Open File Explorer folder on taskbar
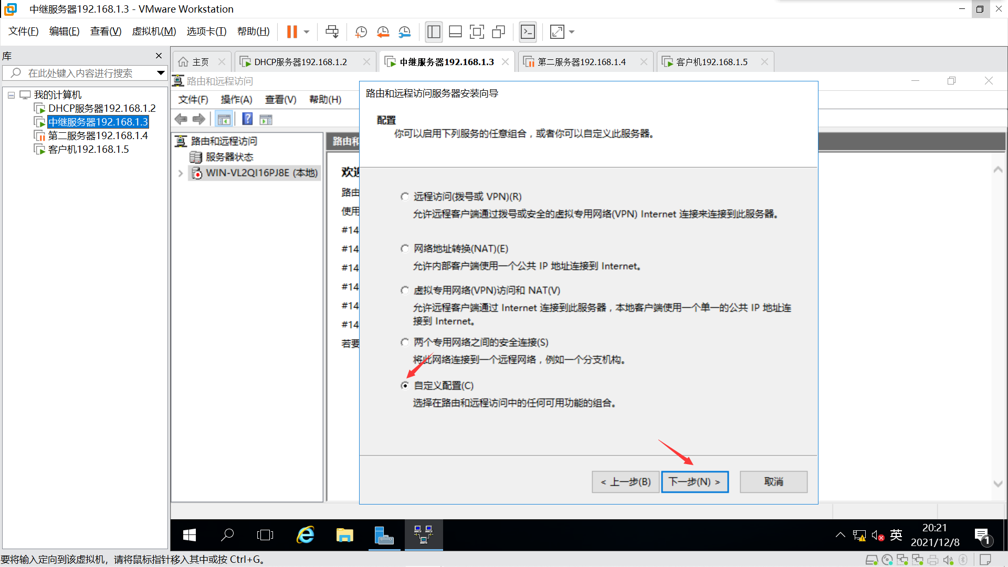Screen dimensions: 1008x567 (344, 535)
